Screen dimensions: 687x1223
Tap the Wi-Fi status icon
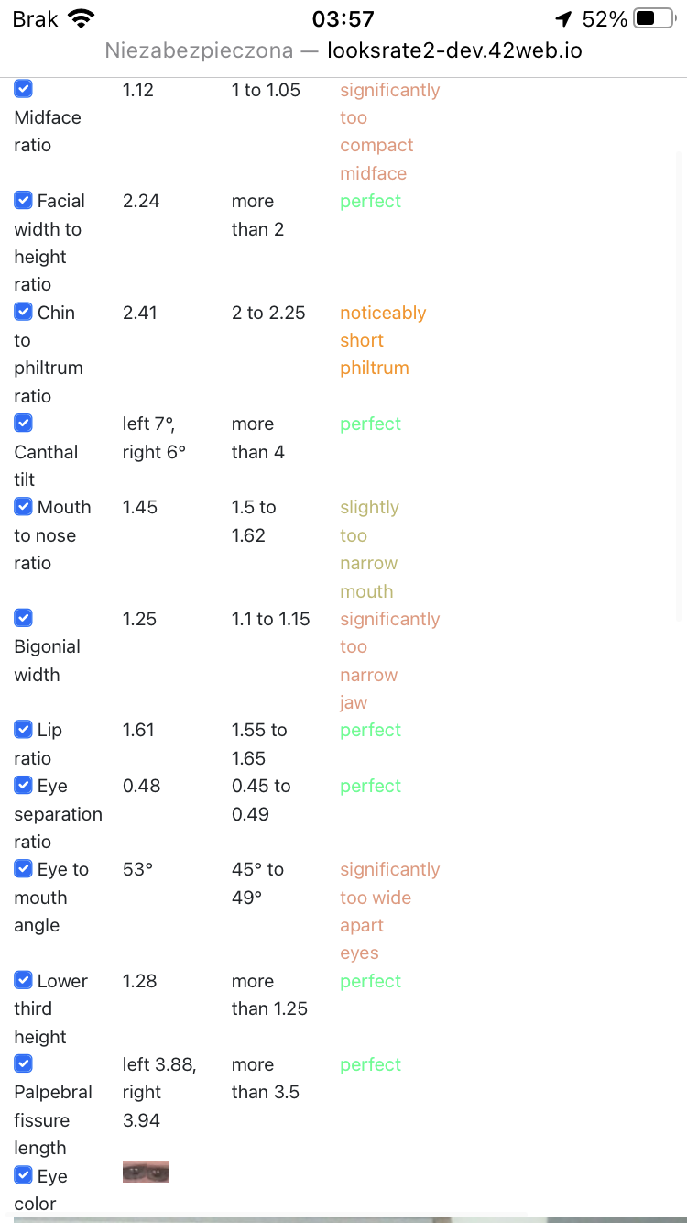point(82,18)
